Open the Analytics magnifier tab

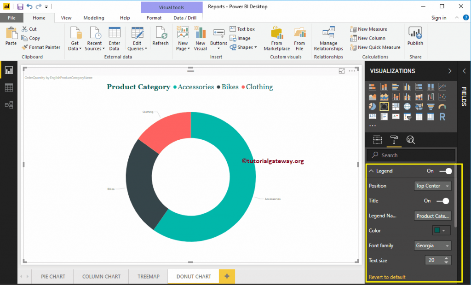point(410,140)
